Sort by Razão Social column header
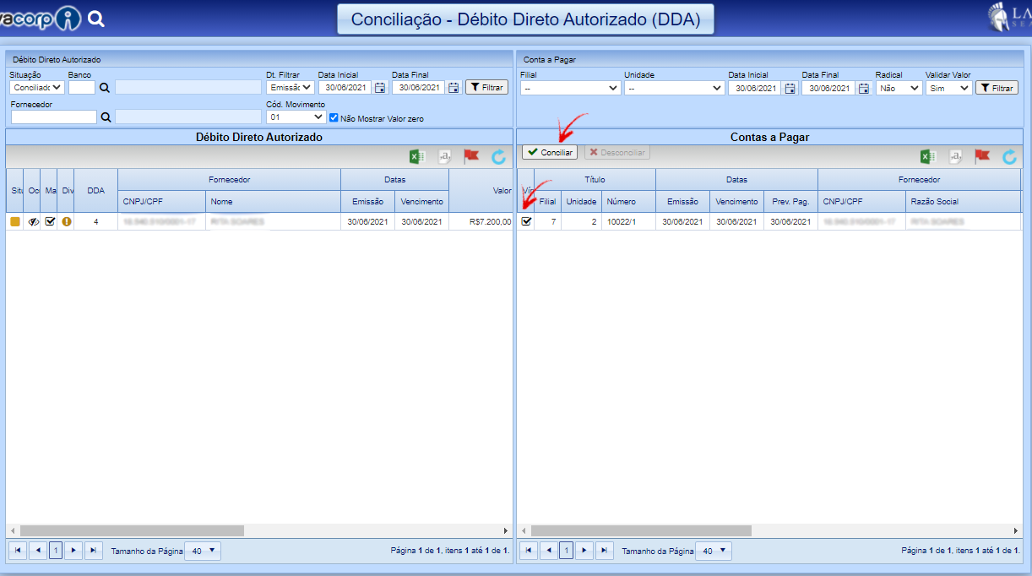 click(934, 202)
